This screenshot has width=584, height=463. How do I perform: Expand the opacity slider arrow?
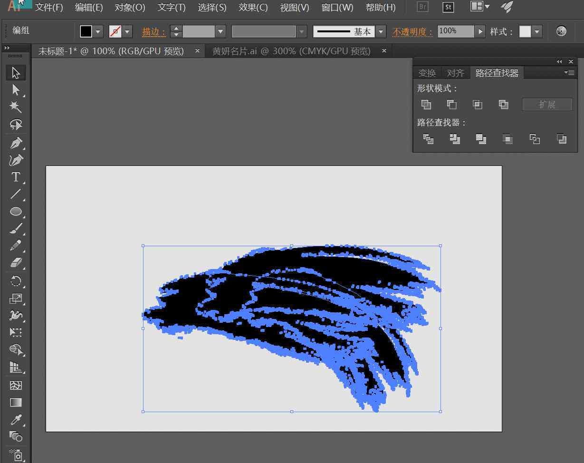tap(480, 32)
